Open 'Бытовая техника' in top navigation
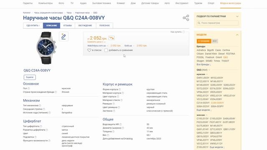This screenshot has height=150, width=267. pyautogui.click(x=102, y=3)
